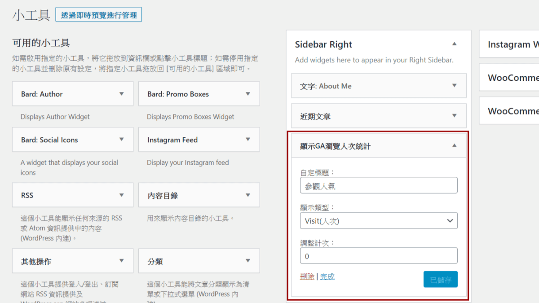Click the 刪除 link

click(x=307, y=277)
